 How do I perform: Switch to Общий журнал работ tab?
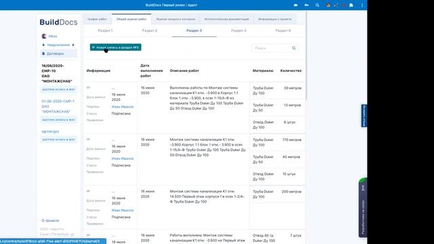[132, 19]
